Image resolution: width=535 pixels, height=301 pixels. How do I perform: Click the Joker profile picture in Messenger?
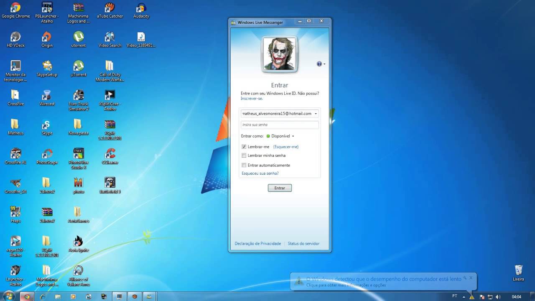280,54
